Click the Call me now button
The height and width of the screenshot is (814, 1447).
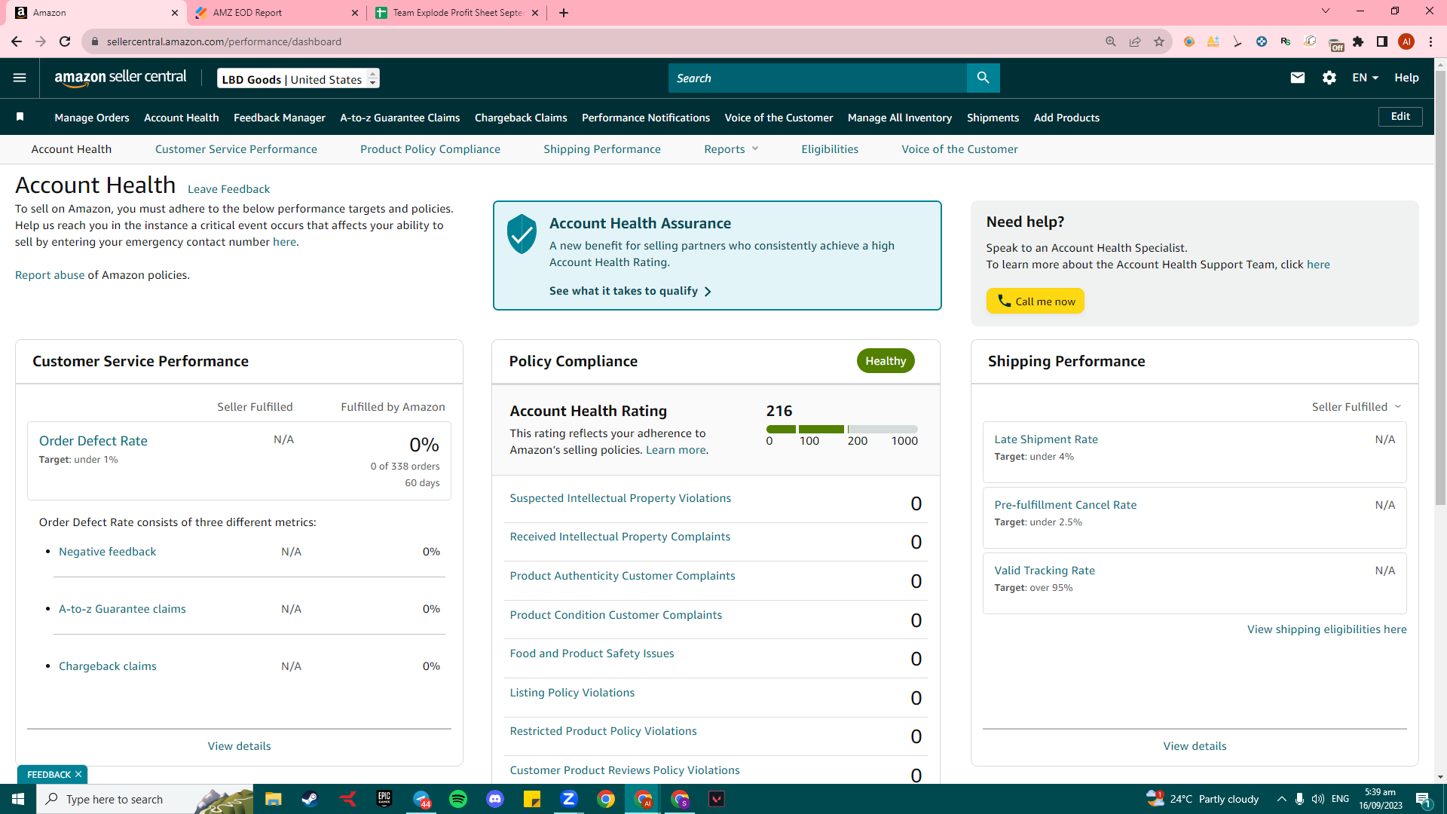1036,301
